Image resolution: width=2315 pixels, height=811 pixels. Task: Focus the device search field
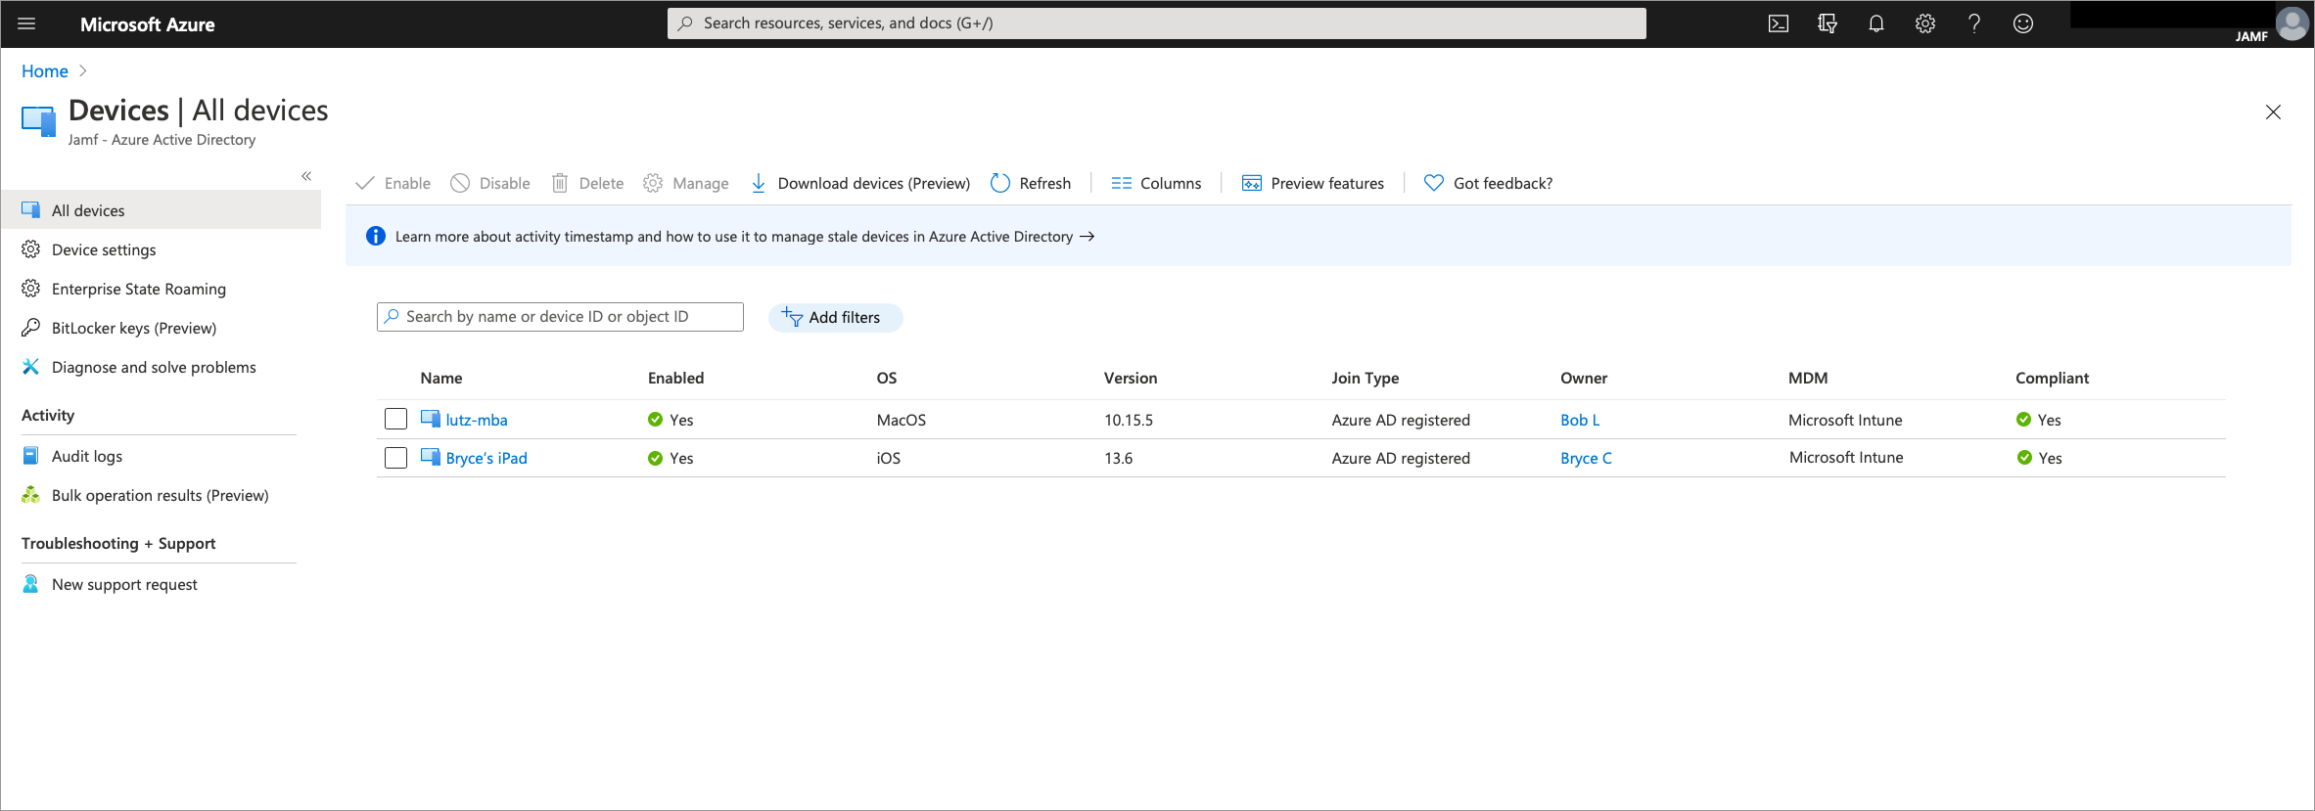click(560, 317)
